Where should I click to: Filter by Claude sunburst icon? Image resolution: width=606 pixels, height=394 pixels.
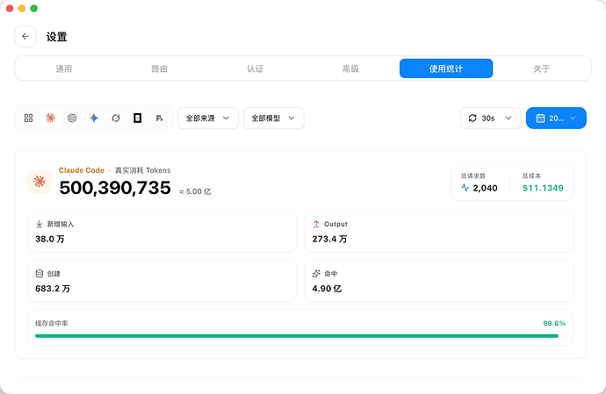click(x=50, y=118)
